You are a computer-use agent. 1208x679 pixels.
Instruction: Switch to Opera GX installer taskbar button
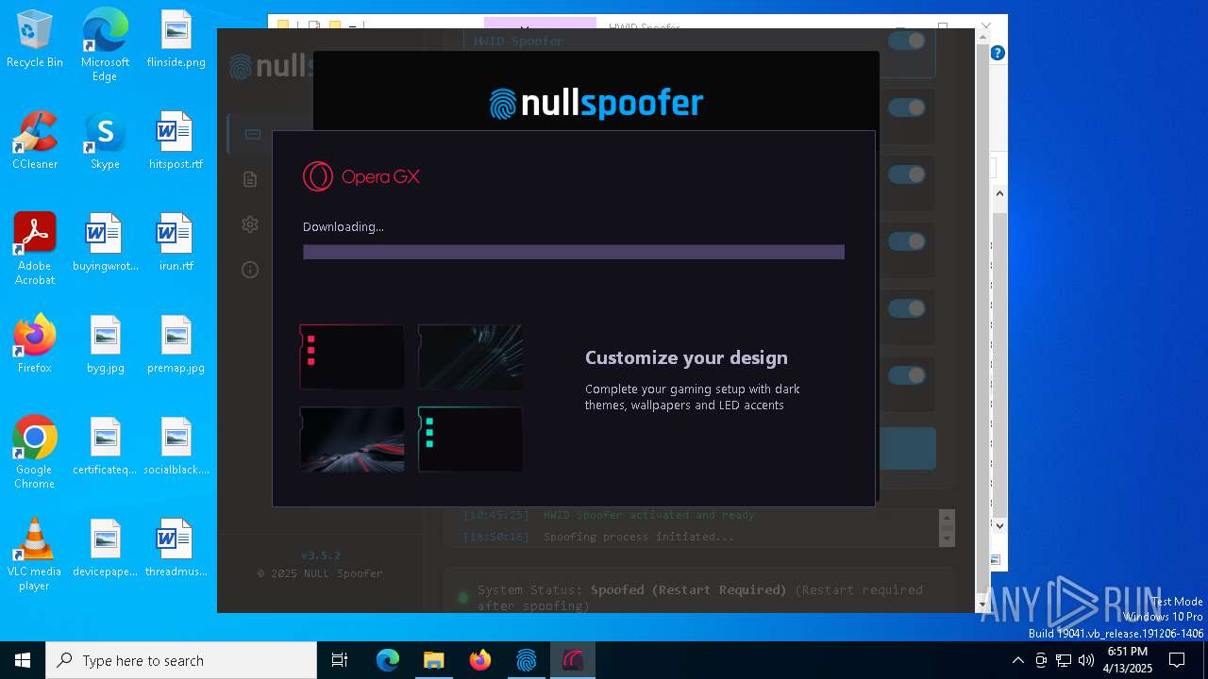tap(573, 660)
